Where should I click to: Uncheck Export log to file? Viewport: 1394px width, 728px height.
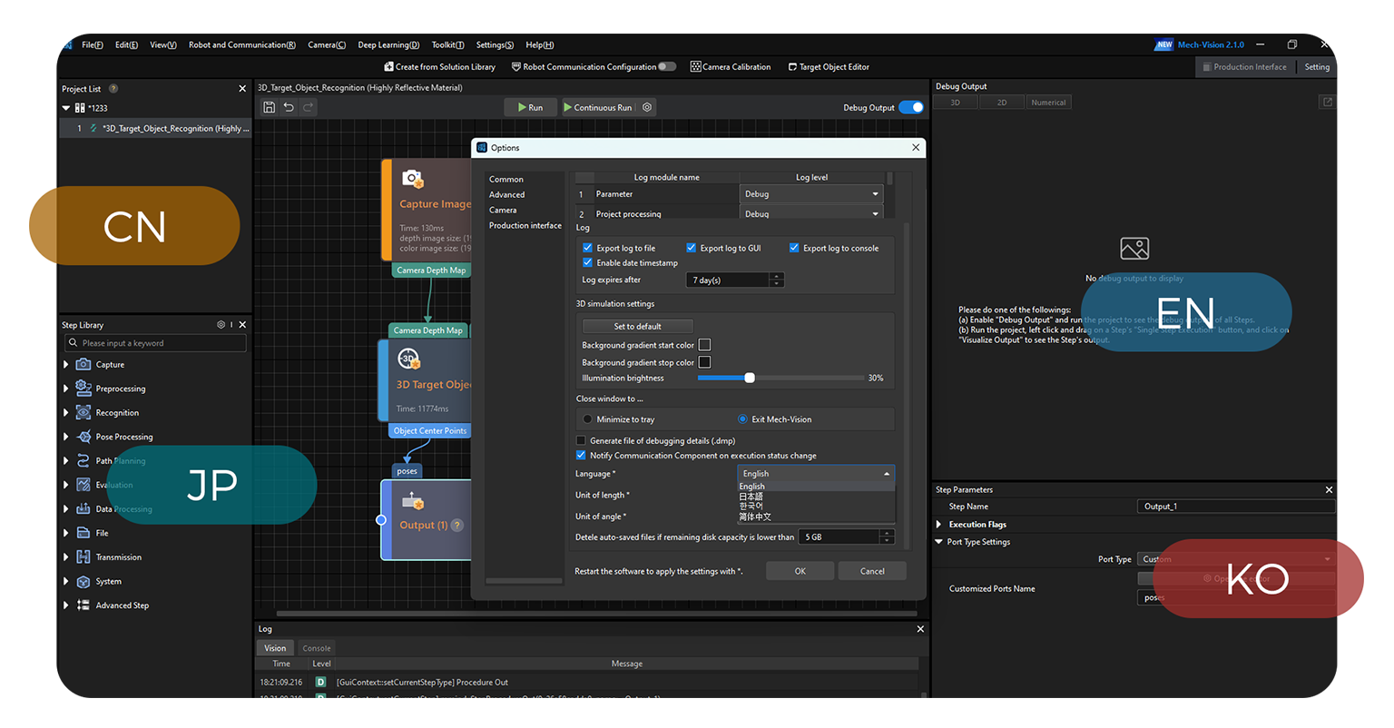587,248
